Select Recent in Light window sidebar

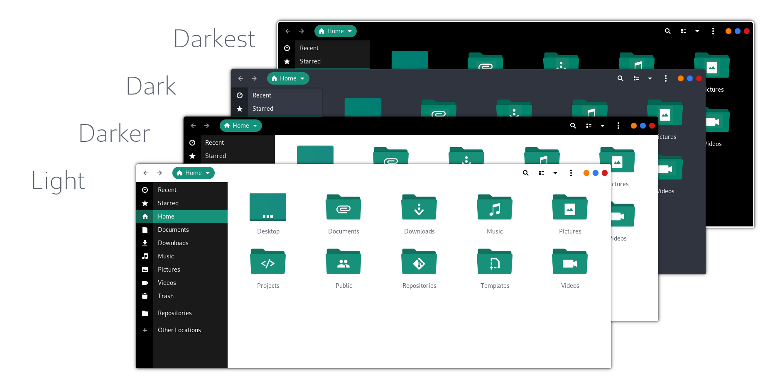[182, 190]
